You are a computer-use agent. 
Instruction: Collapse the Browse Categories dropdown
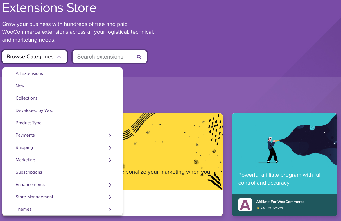tap(35, 57)
